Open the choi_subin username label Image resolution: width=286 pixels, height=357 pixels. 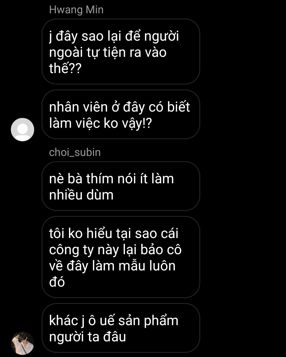[x=75, y=152]
